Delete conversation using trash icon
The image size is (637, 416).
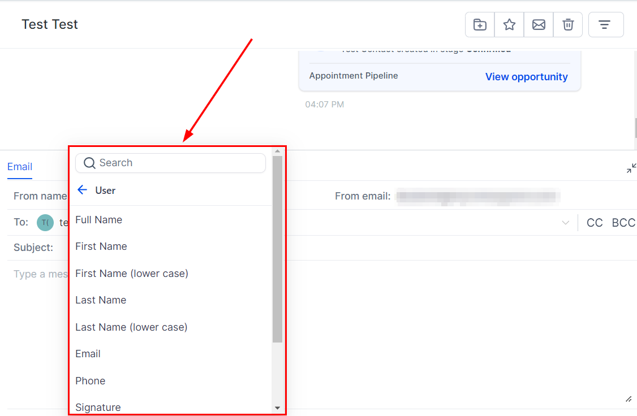(568, 25)
